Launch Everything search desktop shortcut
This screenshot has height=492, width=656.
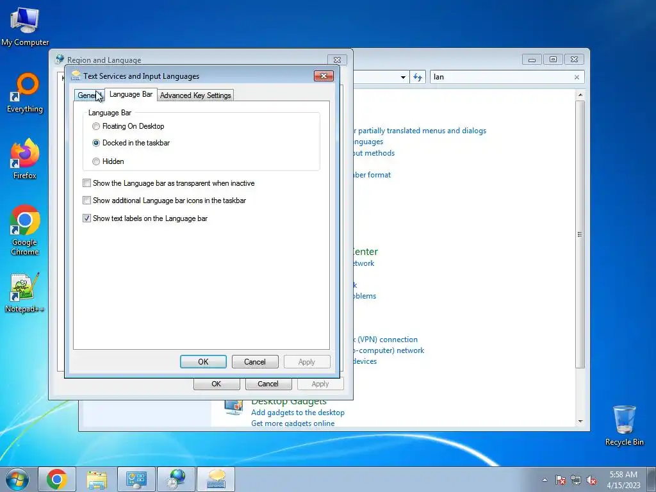point(25,93)
